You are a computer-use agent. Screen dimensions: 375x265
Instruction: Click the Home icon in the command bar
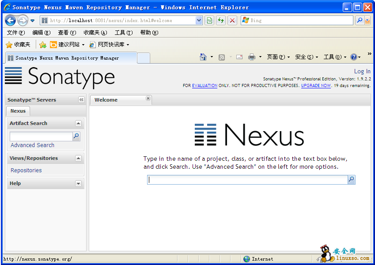203,57
